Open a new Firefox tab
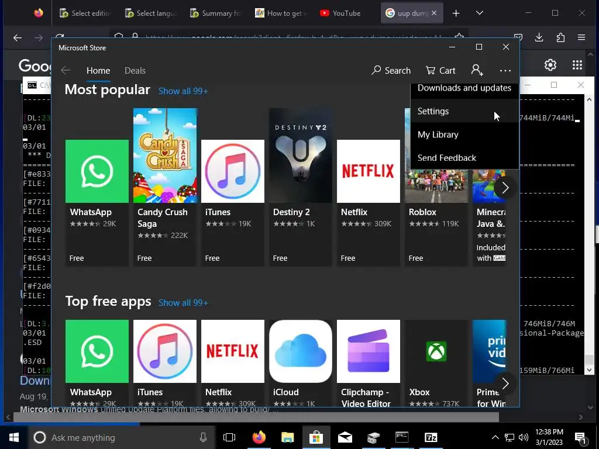 [x=456, y=13]
